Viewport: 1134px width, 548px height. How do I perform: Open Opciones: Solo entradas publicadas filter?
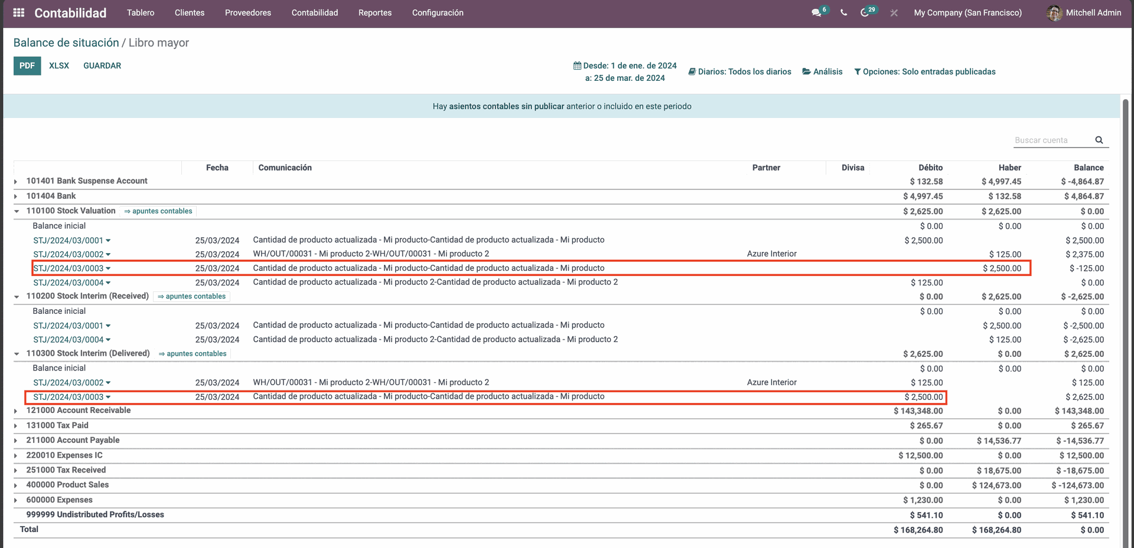tap(925, 71)
